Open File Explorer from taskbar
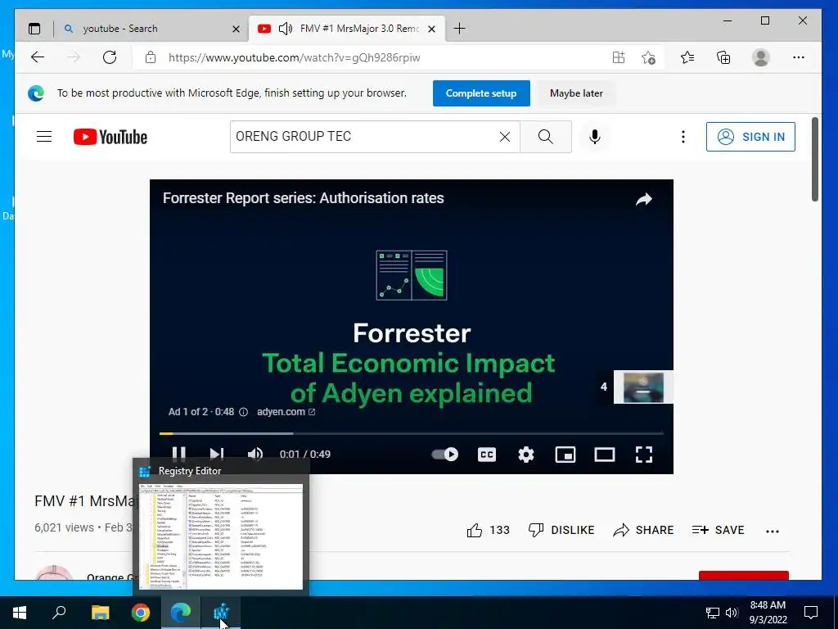Viewport: 838px width, 629px height. 100,613
